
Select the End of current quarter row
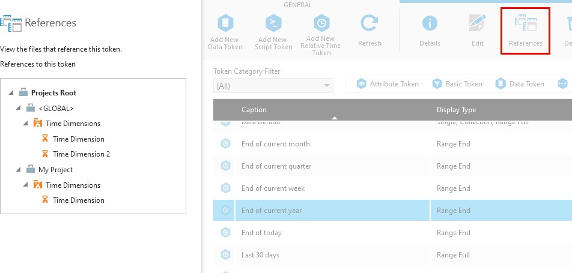click(276, 166)
